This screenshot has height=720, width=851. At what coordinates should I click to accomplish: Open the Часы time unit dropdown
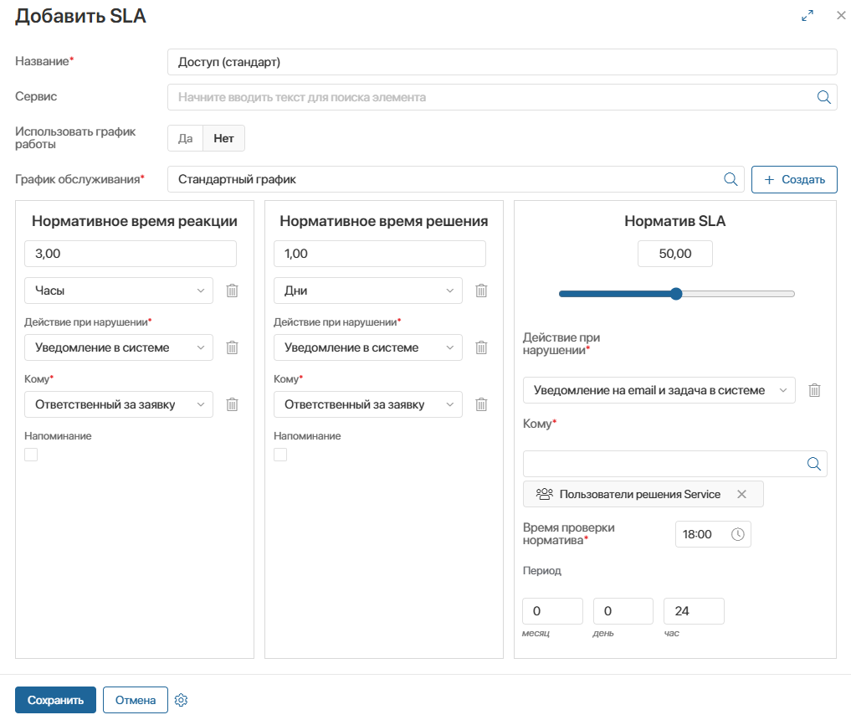point(119,291)
